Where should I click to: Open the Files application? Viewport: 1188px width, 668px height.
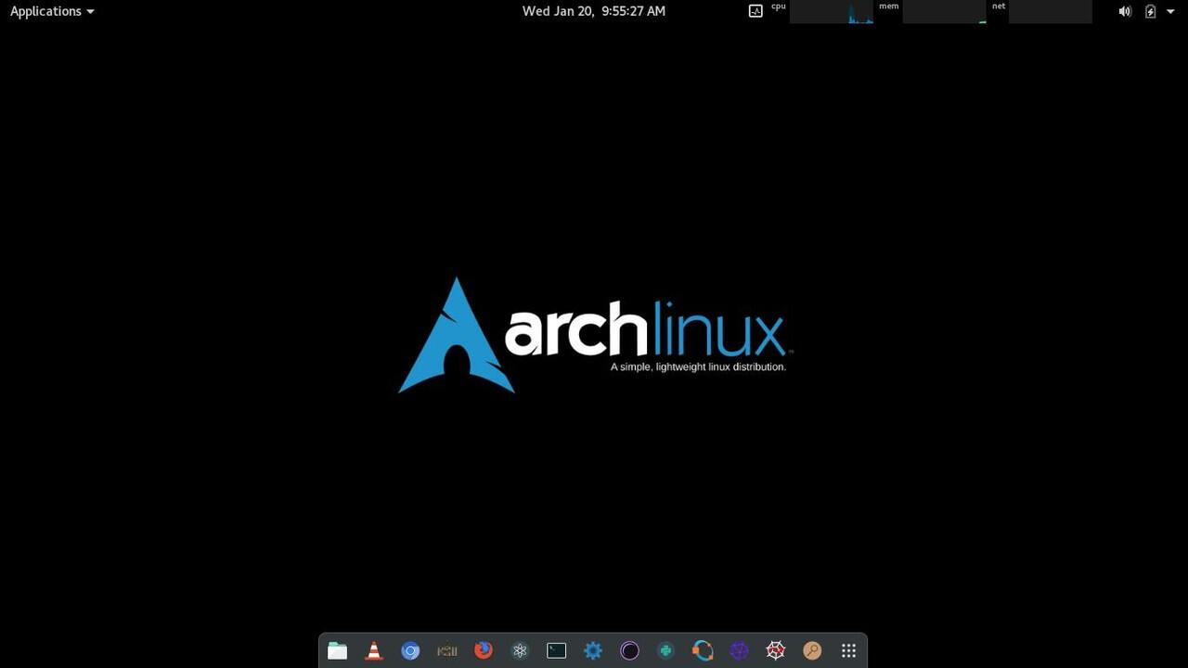[337, 650]
